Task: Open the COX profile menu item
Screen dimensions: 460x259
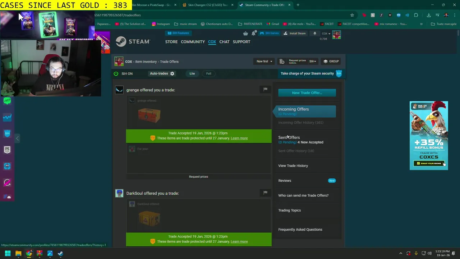Action: (x=212, y=42)
